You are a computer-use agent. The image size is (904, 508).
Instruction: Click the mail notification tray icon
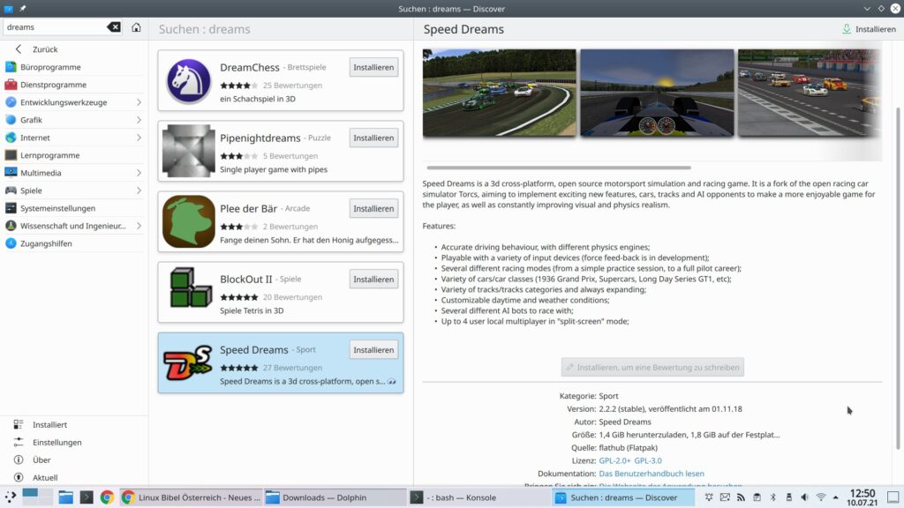[x=725, y=497]
